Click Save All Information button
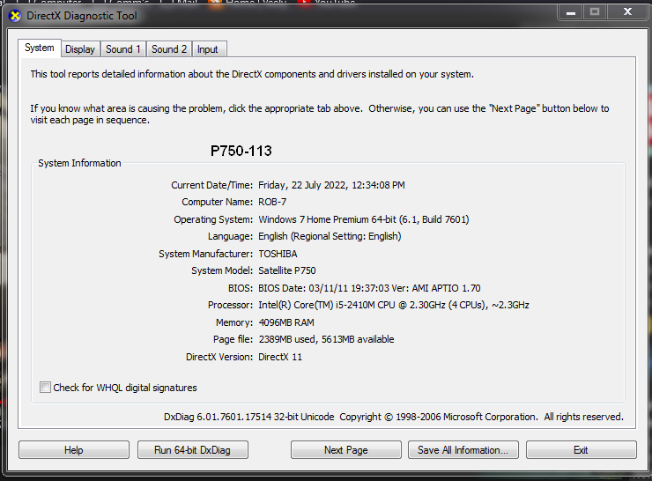The image size is (652, 481). pos(463,450)
